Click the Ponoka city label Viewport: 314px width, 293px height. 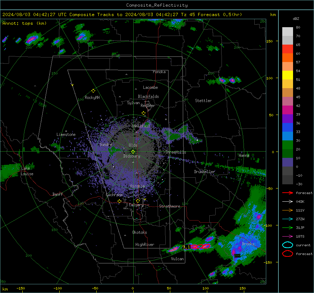pos(159,72)
